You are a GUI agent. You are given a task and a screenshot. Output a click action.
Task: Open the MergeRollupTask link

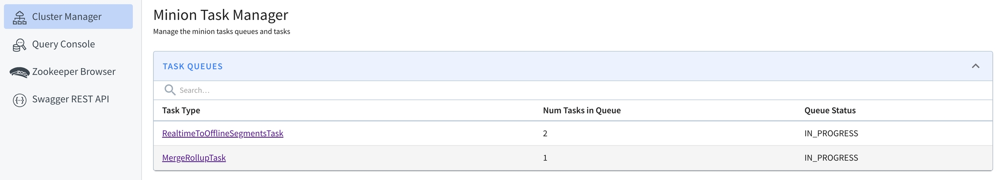click(x=194, y=158)
